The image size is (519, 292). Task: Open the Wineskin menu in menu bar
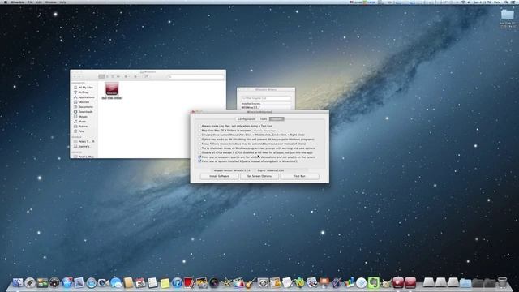pyautogui.click(x=18, y=2)
